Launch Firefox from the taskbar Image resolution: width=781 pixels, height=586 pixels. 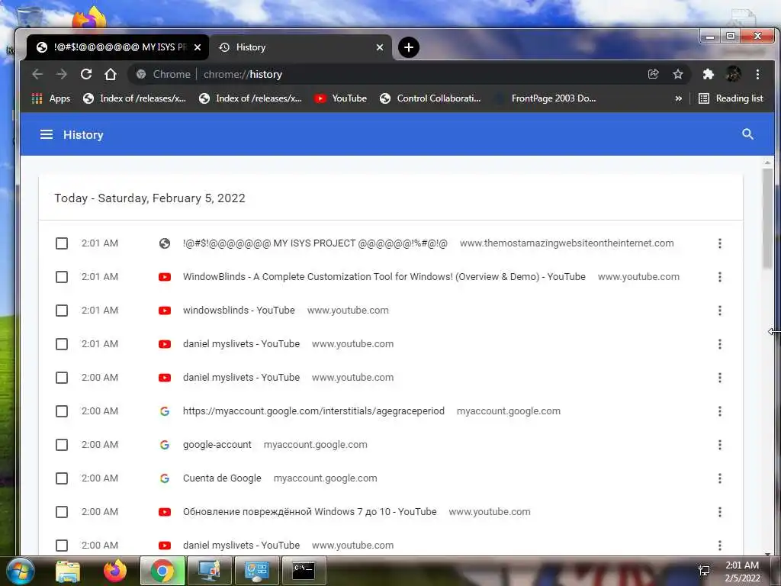coord(115,571)
